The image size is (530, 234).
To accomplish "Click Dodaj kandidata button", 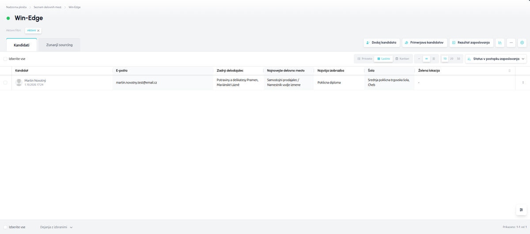I will [x=382, y=43].
